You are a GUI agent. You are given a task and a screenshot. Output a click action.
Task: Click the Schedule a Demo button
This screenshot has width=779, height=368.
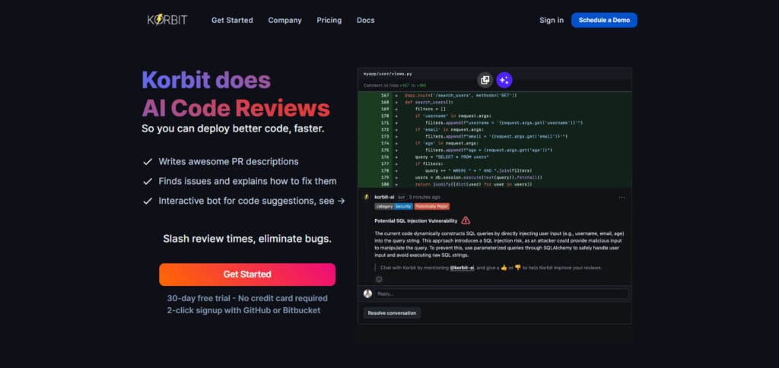pos(604,21)
